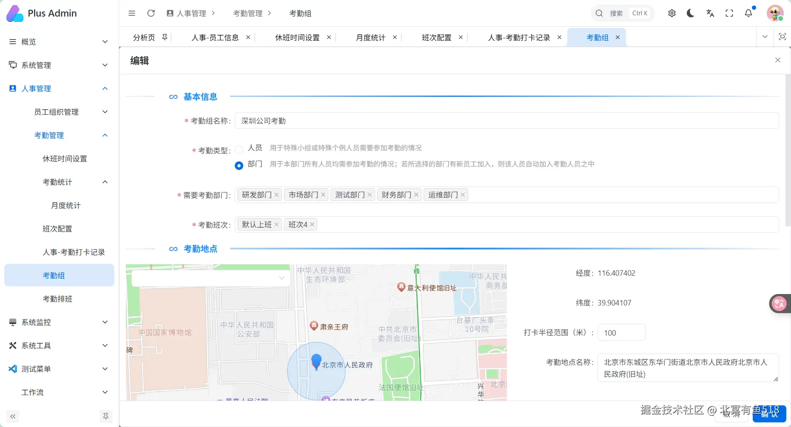This screenshot has height=427, width=791.
Task: Close the 人事-考勤打卡记录 tab
Action: (x=560, y=37)
